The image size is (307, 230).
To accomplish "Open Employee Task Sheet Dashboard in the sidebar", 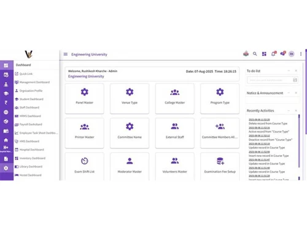I will [36, 133].
